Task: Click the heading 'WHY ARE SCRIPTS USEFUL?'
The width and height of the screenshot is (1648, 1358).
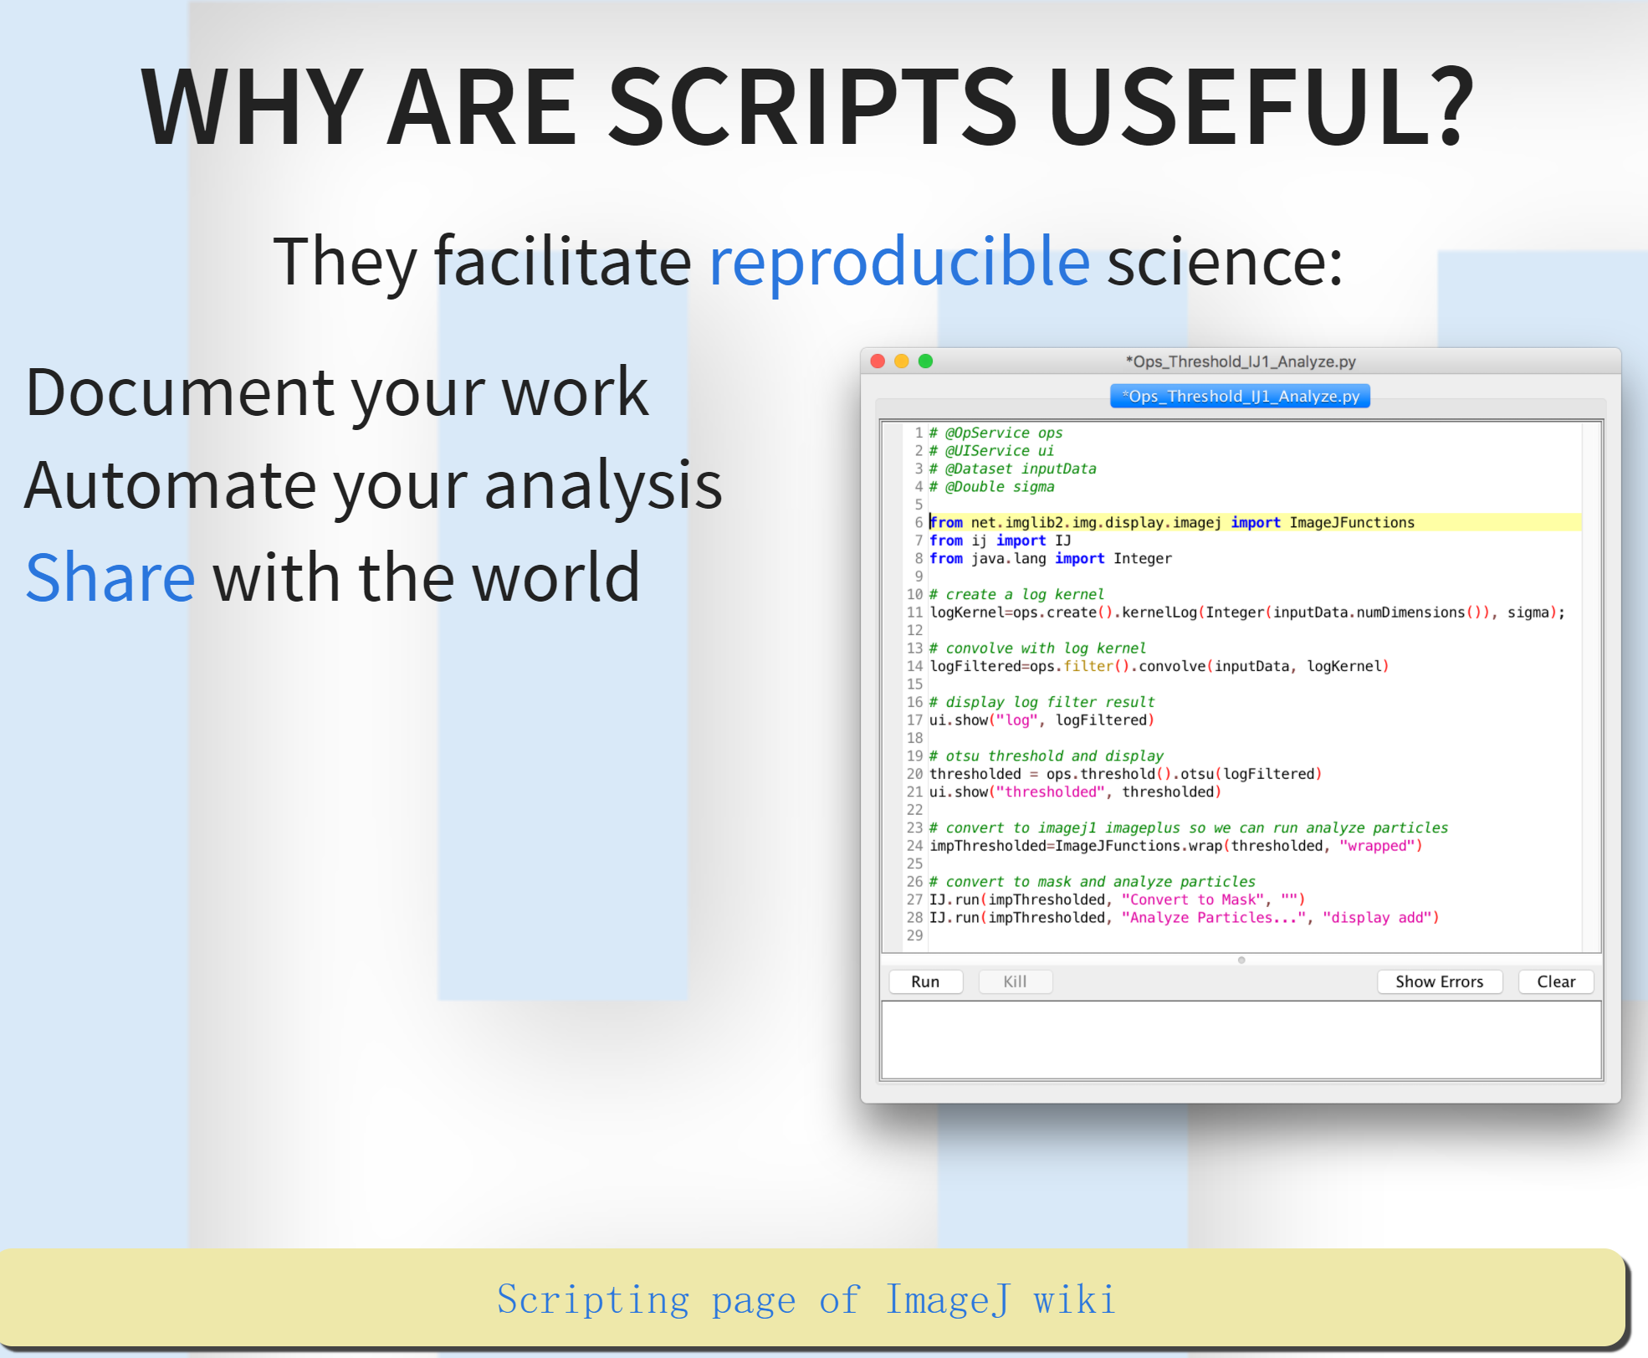Action: 807,106
